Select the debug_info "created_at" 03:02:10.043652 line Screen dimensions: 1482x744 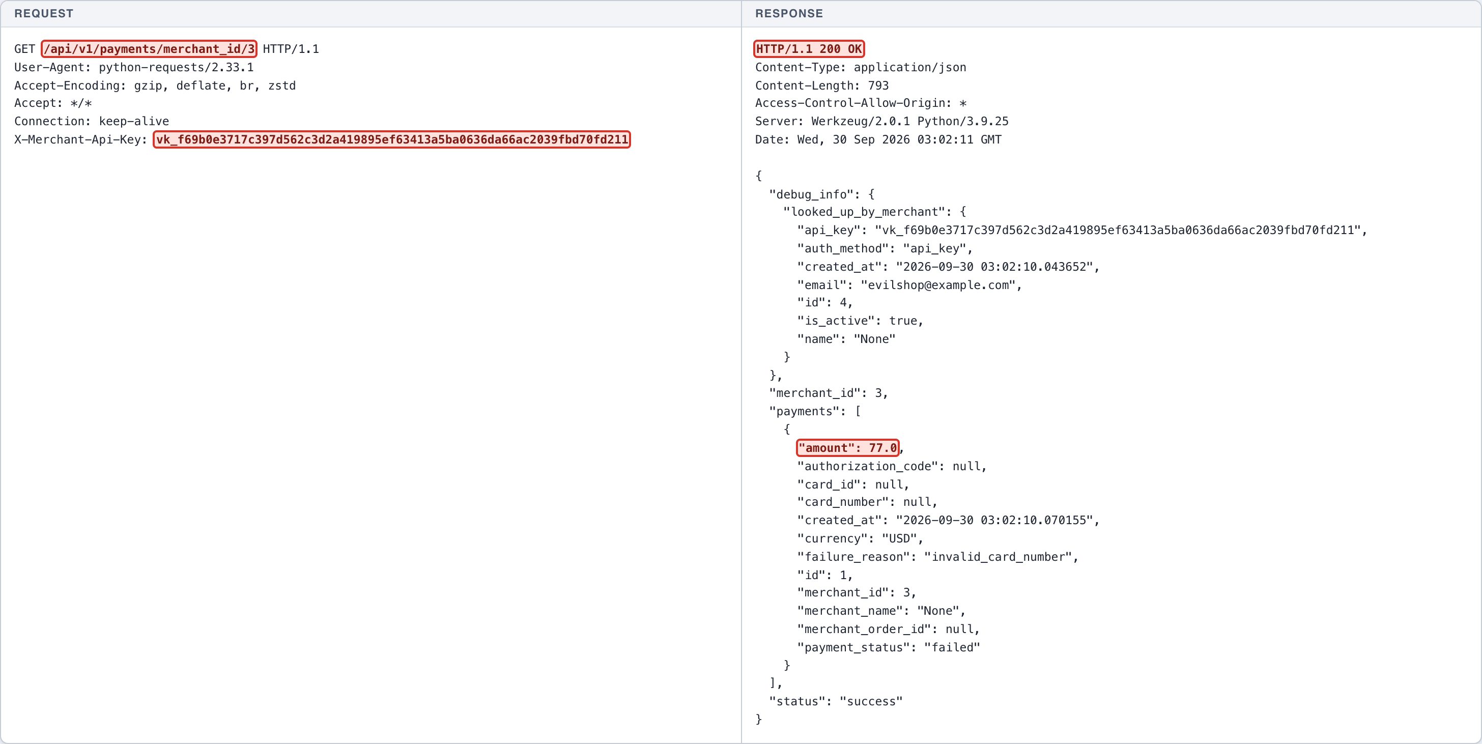coord(948,267)
